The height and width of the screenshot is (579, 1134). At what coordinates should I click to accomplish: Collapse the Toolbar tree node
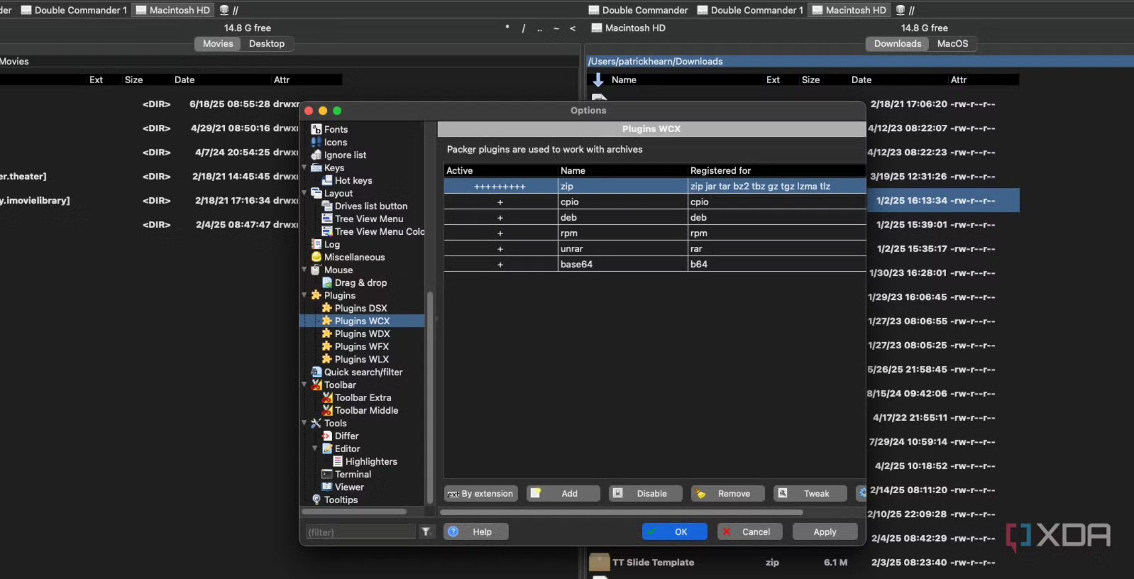click(x=304, y=385)
